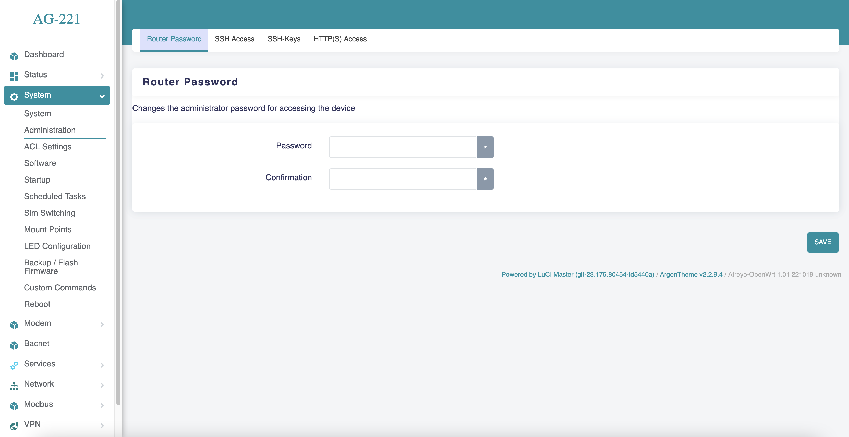Expand the Modbus submenu arrow
The width and height of the screenshot is (849, 437).
tap(102, 405)
